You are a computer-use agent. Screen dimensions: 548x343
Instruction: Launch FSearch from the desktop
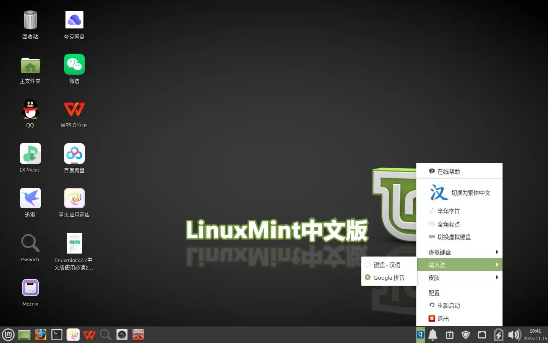[x=30, y=243]
